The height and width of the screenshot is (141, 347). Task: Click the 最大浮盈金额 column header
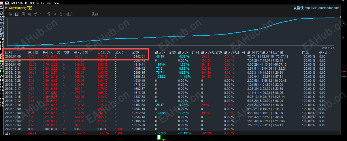211,53
